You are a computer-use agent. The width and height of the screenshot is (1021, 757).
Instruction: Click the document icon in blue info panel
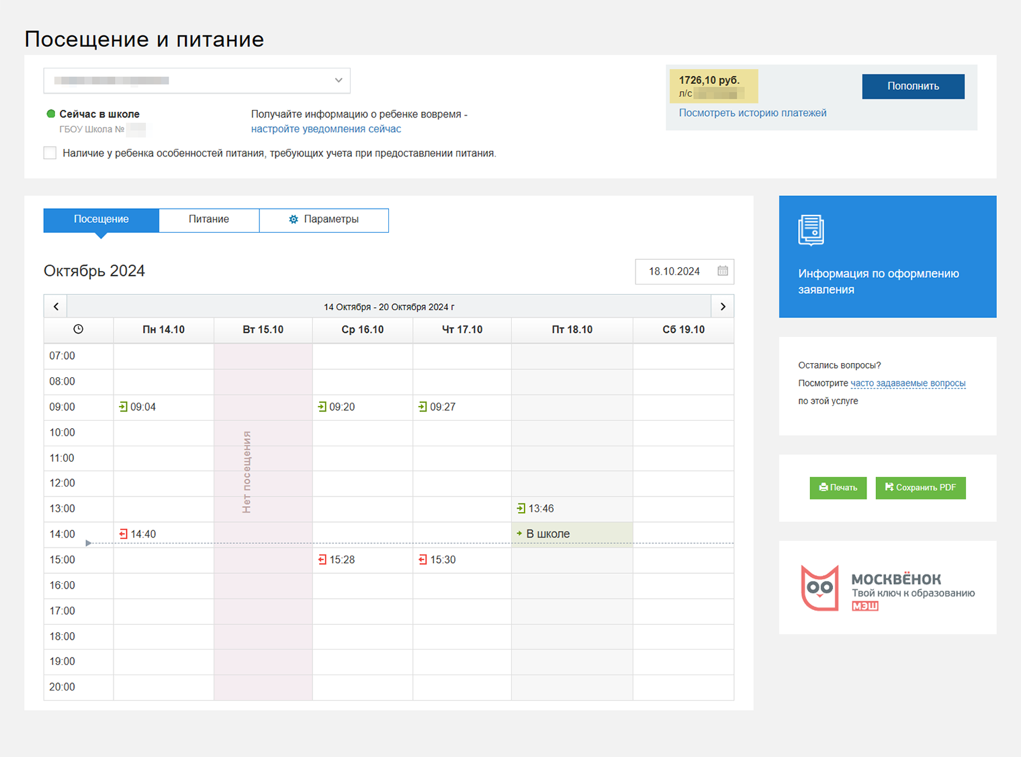pyautogui.click(x=811, y=230)
